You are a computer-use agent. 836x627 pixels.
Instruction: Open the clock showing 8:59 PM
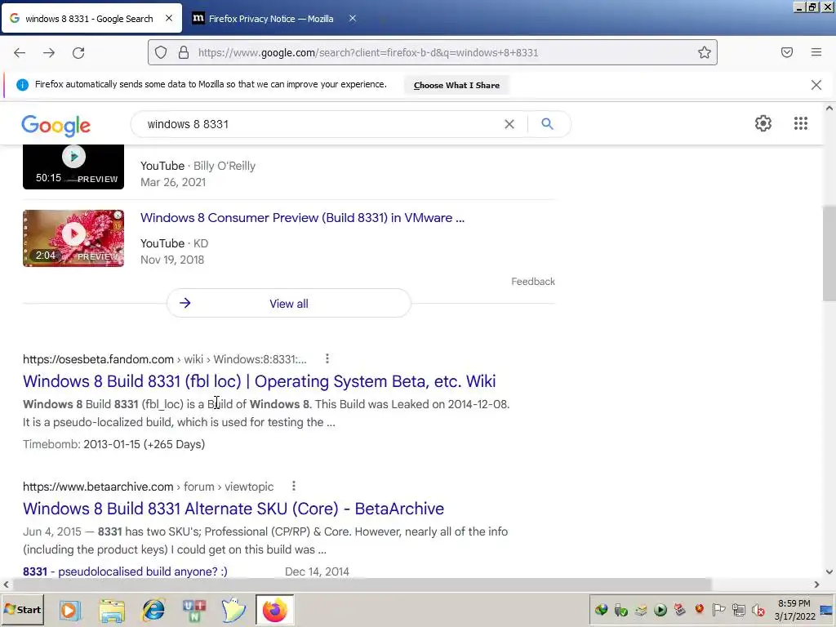[x=794, y=609]
